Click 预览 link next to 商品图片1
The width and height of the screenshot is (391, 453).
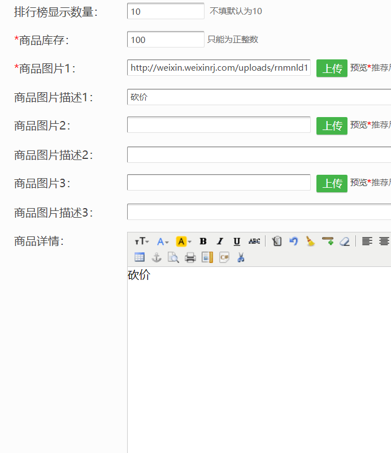[358, 68]
